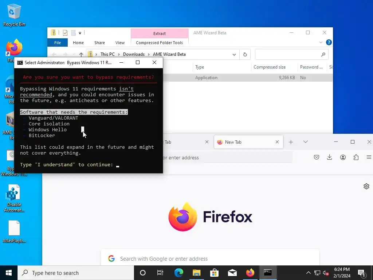Image resolution: width=373 pixels, height=280 pixels.
Task: Open Firefox new tab settings gear
Action: pos(366,186)
